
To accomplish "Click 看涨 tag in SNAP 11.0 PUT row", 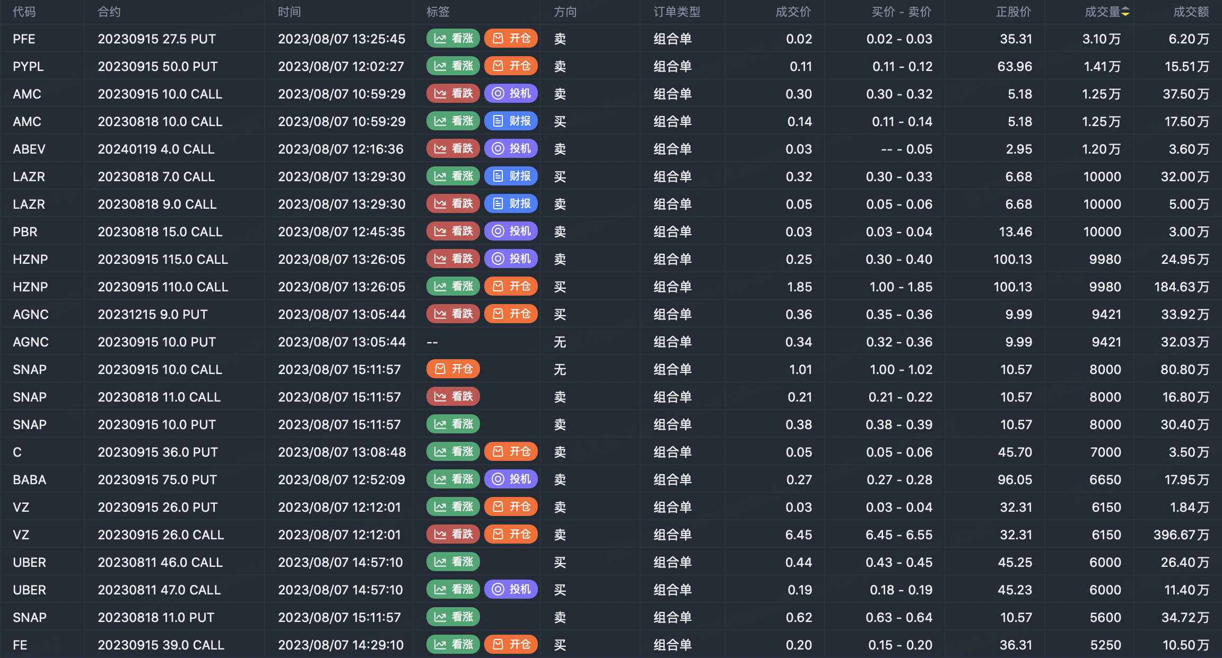I will tap(453, 617).
